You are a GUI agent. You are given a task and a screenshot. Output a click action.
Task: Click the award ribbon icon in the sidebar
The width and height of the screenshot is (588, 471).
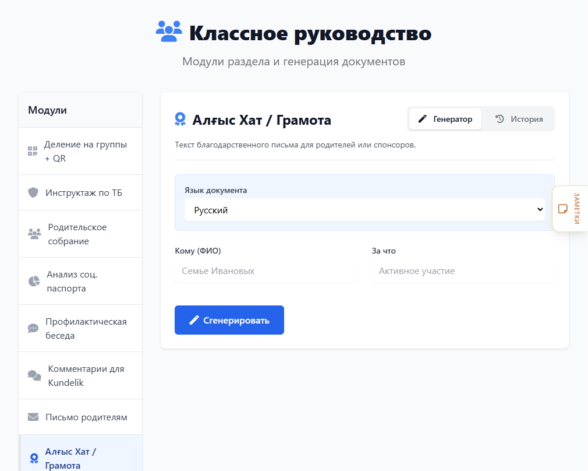click(x=34, y=458)
